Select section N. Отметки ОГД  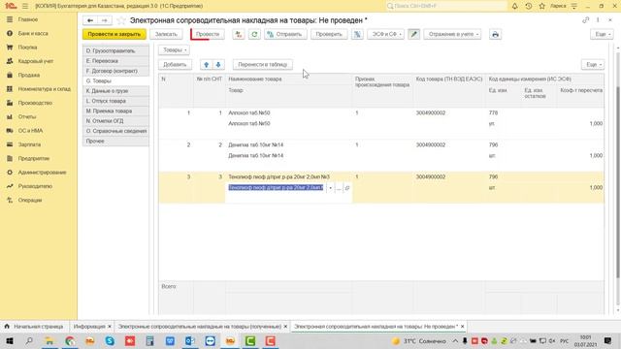coord(115,121)
